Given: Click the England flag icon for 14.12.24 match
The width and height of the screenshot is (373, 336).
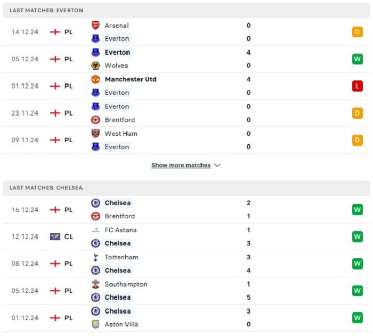Looking at the screenshot, I should coord(55,32).
